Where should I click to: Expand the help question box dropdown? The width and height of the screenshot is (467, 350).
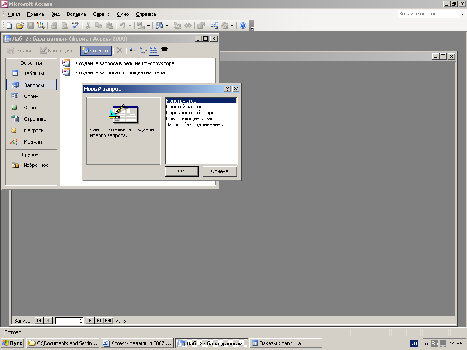(462, 14)
